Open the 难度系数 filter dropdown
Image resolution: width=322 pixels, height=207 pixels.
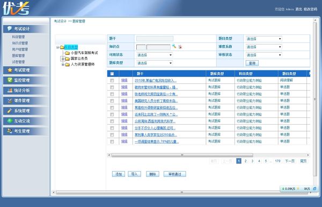264,47
